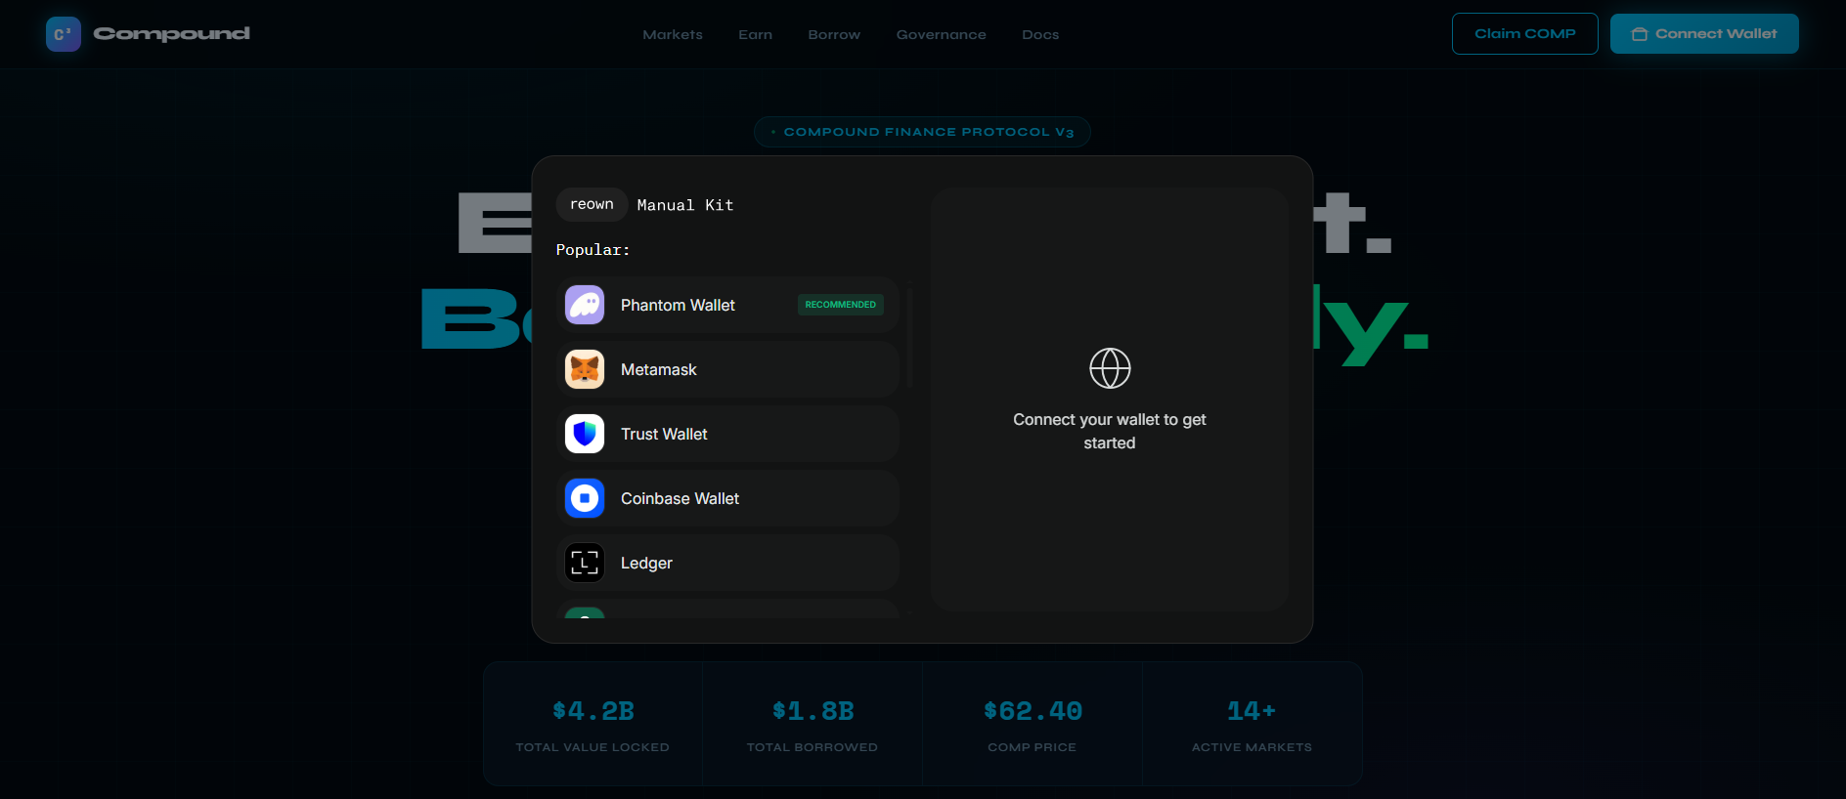Open the Docs link
The image size is (1846, 799).
click(x=1040, y=34)
